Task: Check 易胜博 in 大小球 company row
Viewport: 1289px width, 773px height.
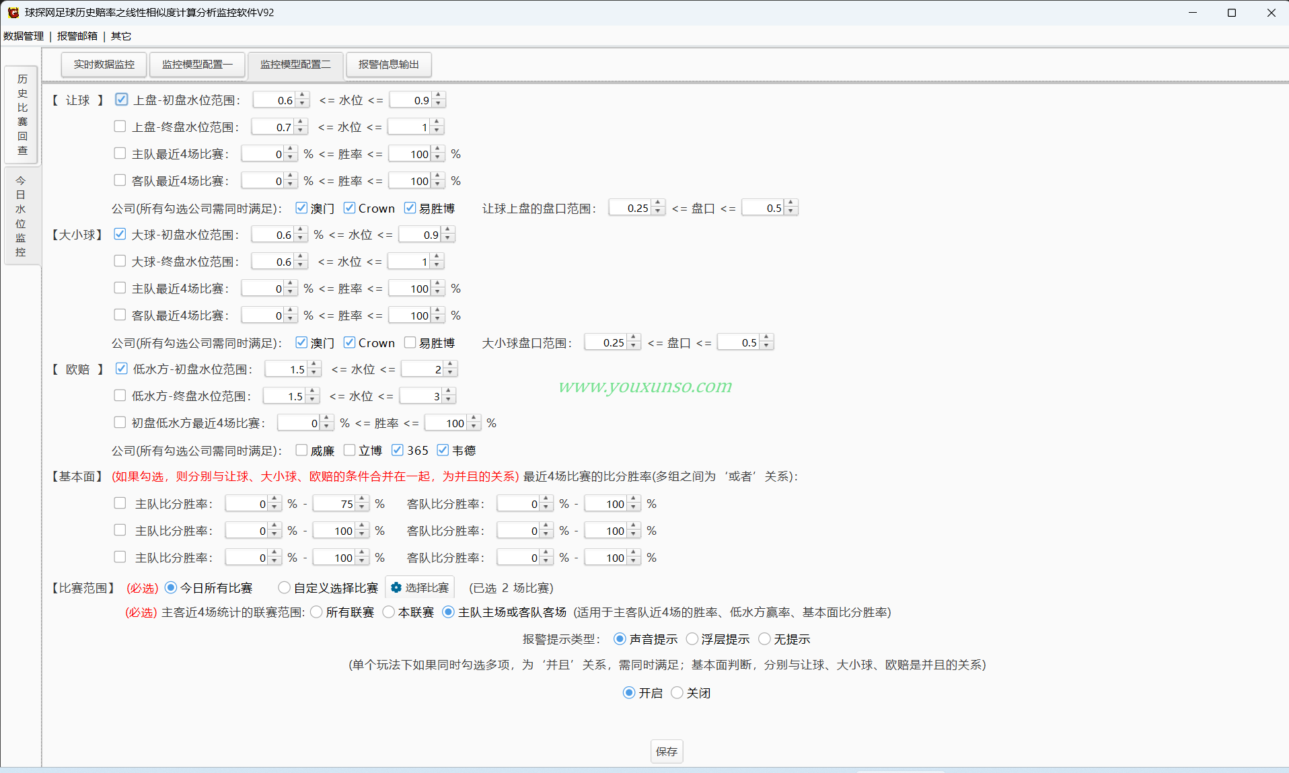Action: (410, 342)
